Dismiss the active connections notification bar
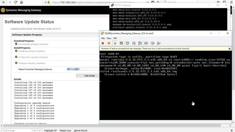The width and height of the screenshot is (235, 132). tap(229, 49)
